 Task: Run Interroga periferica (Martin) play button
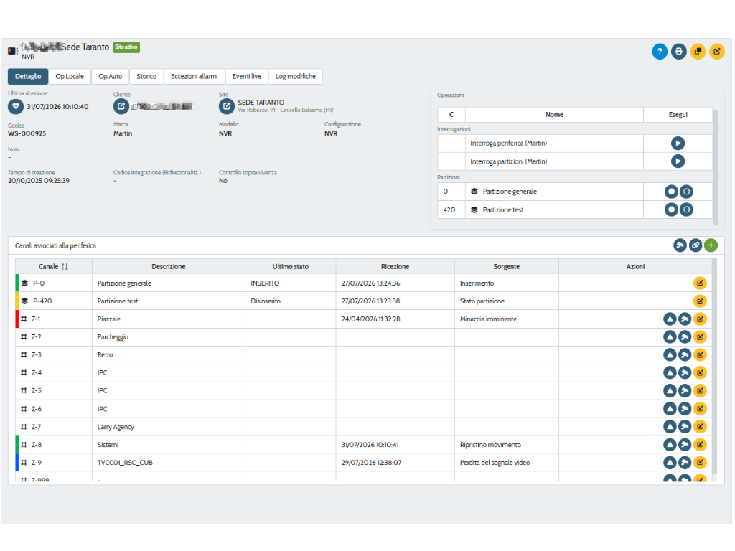(678, 143)
